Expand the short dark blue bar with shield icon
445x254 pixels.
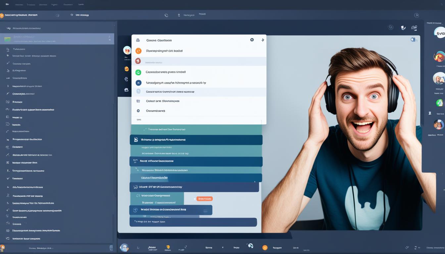pos(171,210)
